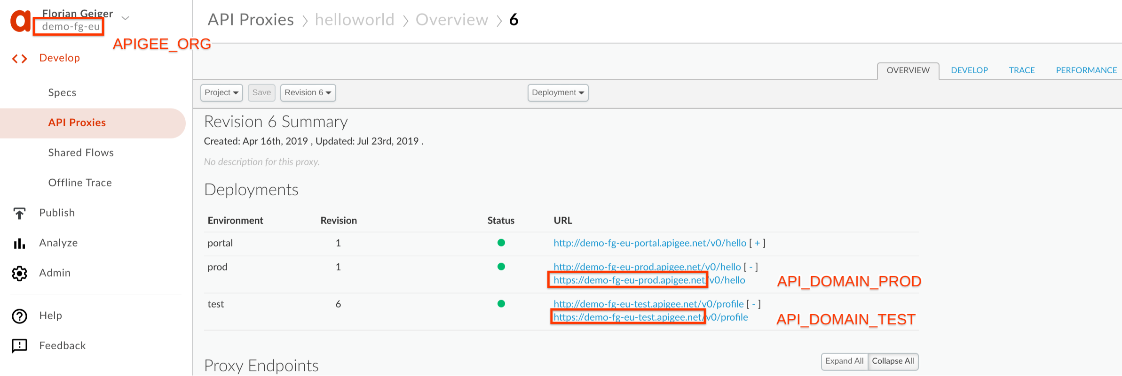Open the Publish menu label
1122x376 pixels.
click(57, 213)
